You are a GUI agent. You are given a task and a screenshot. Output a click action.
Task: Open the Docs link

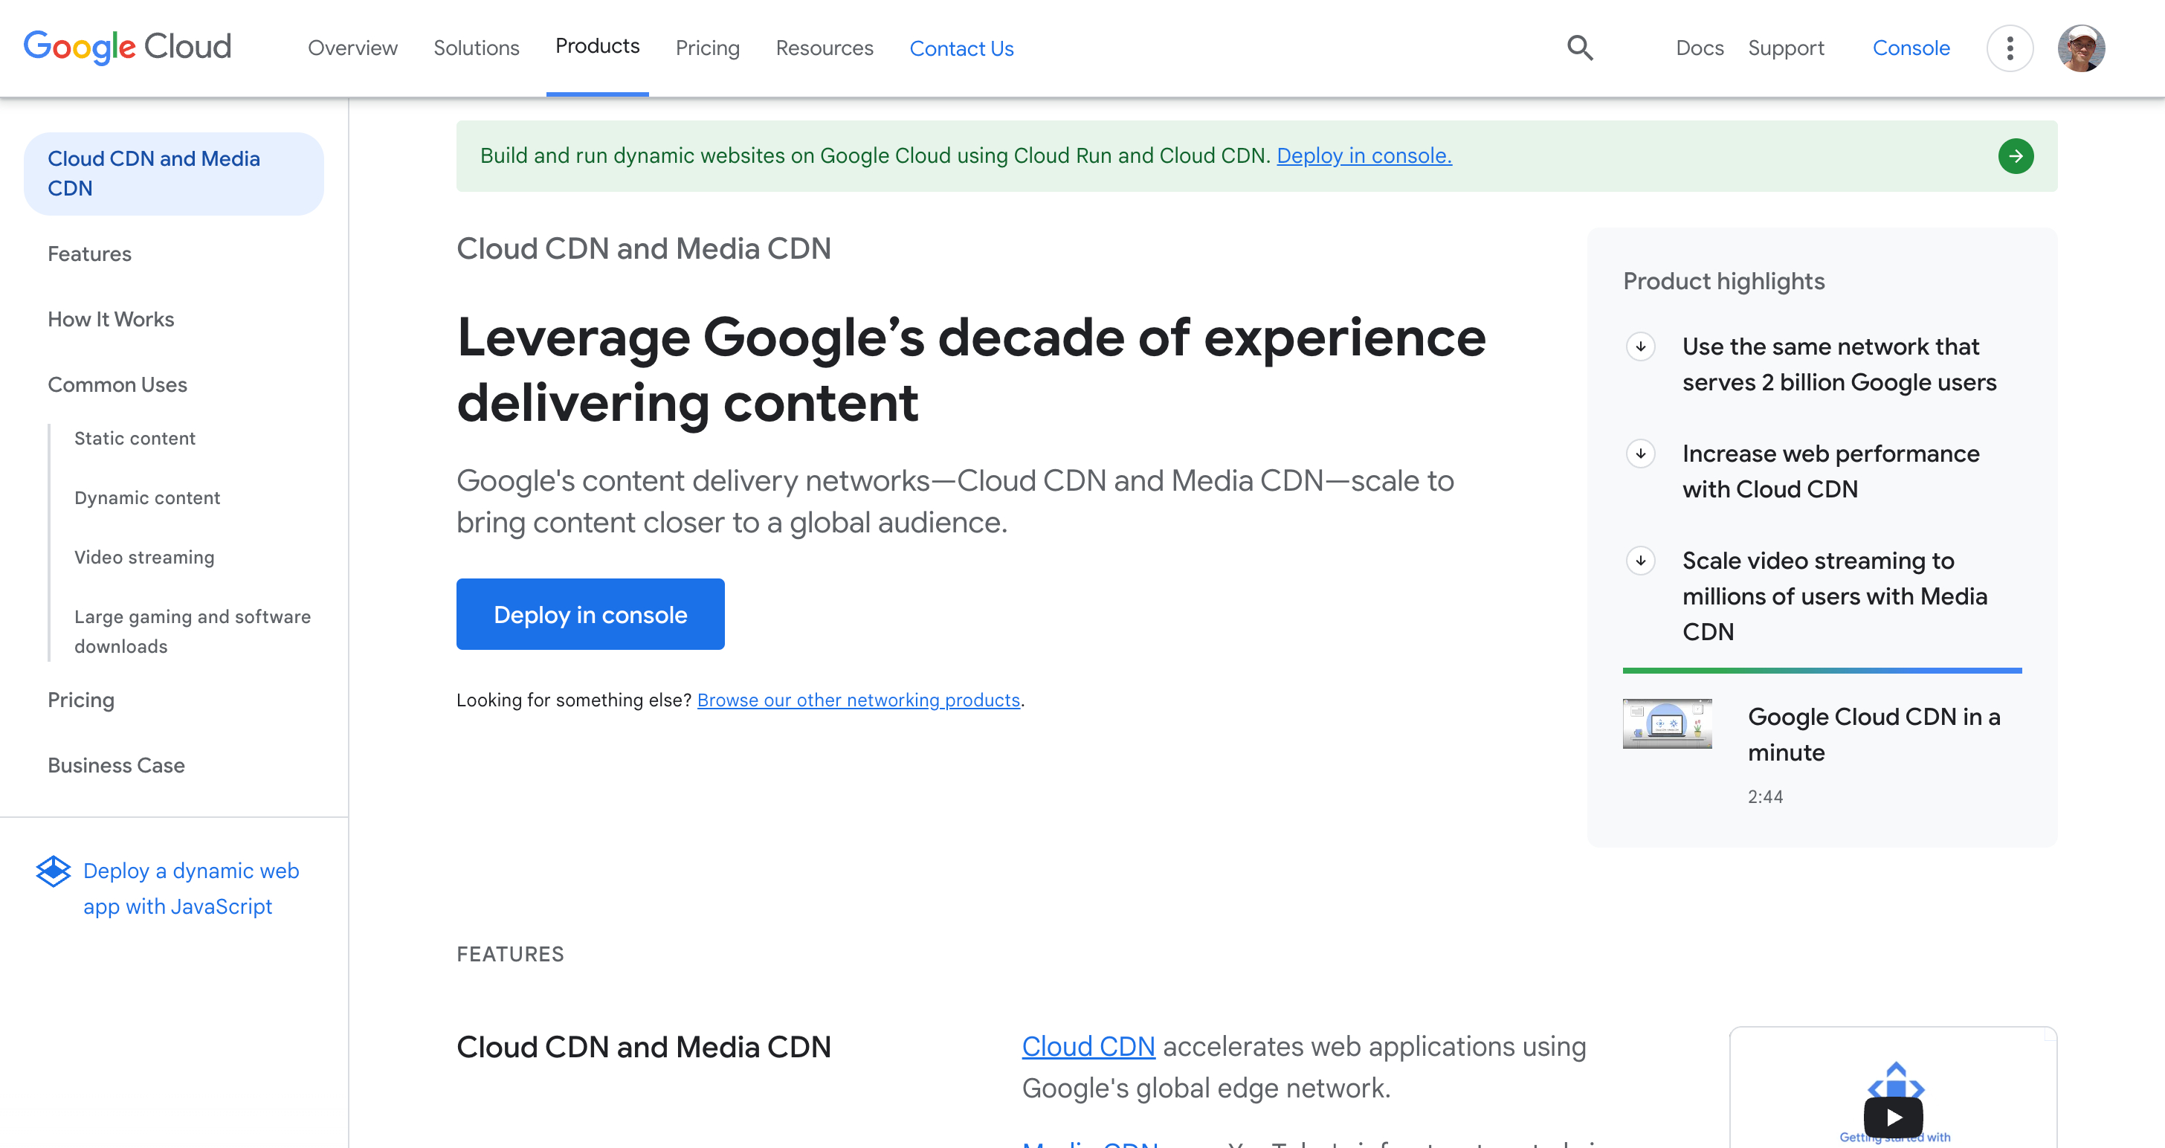tap(1700, 48)
